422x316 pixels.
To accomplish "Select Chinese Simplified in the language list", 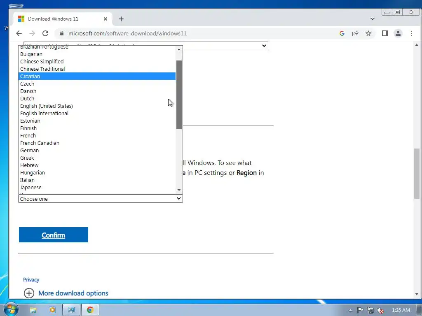I will click(97, 62).
